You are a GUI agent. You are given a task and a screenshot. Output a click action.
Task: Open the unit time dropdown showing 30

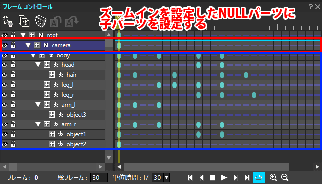pyautogui.click(x=167, y=177)
